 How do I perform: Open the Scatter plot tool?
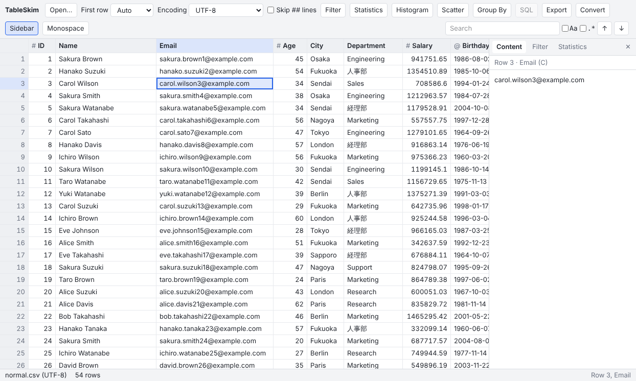coord(453,10)
